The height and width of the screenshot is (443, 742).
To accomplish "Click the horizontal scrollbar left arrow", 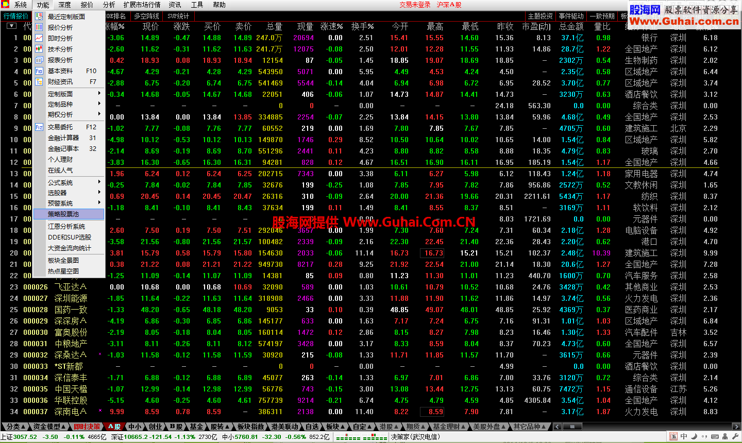I will tap(557, 427).
